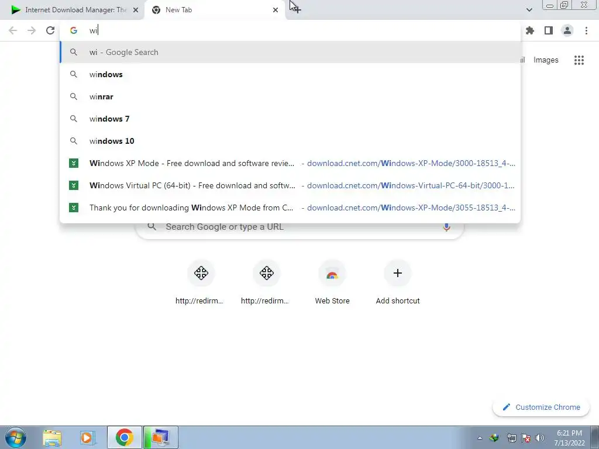This screenshot has width=599, height=449.
Task: Open the Action Center flag icon
Action: pyautogui.click(x=526, y=438)
